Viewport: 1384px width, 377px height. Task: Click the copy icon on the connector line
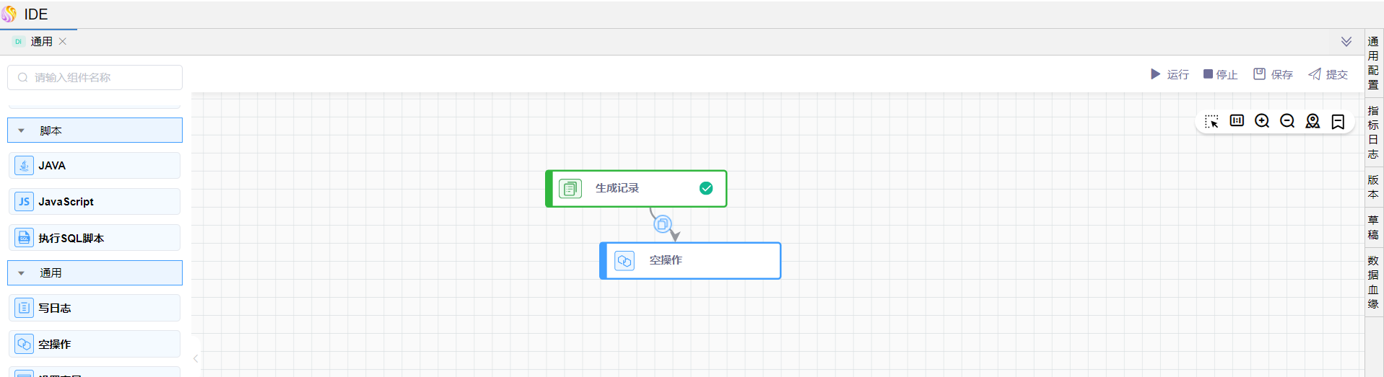[x=662, y=224]
